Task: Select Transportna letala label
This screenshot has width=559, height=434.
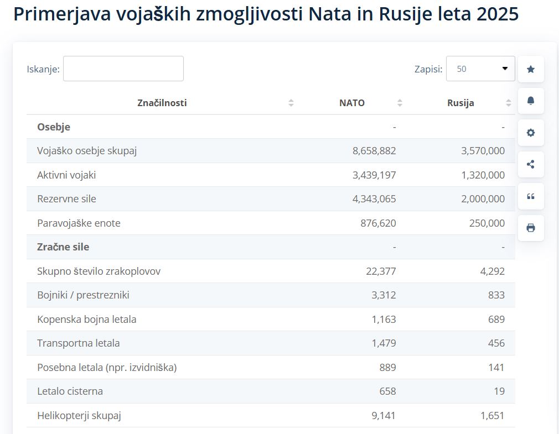Action: point(78,343)
